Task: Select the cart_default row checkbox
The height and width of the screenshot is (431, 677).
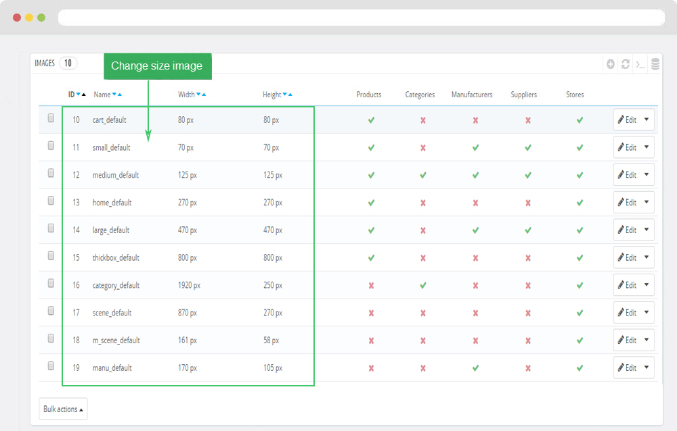Action: pos(51,118)
